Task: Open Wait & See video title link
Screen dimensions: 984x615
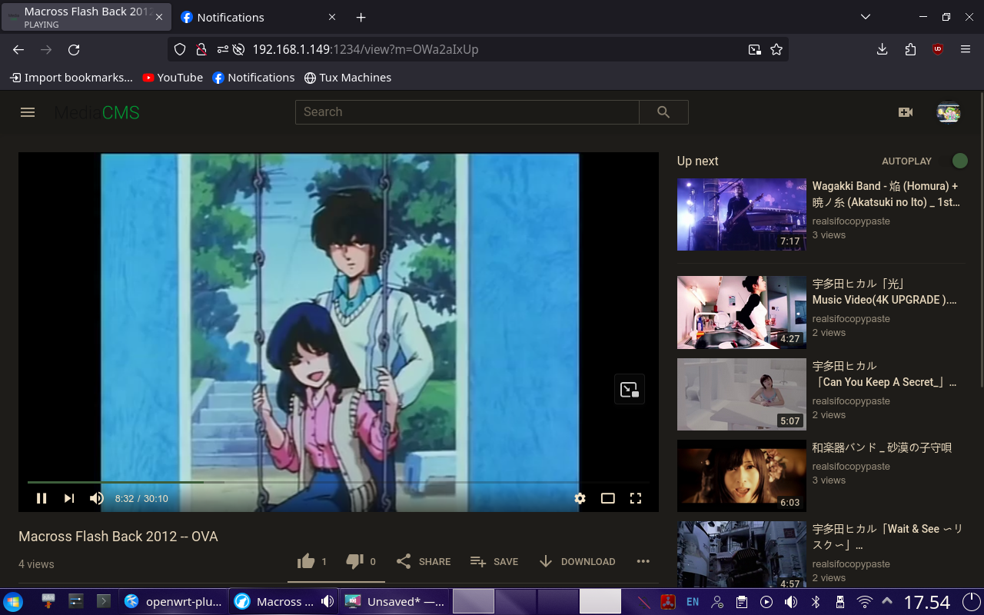Action: point(888,537)
